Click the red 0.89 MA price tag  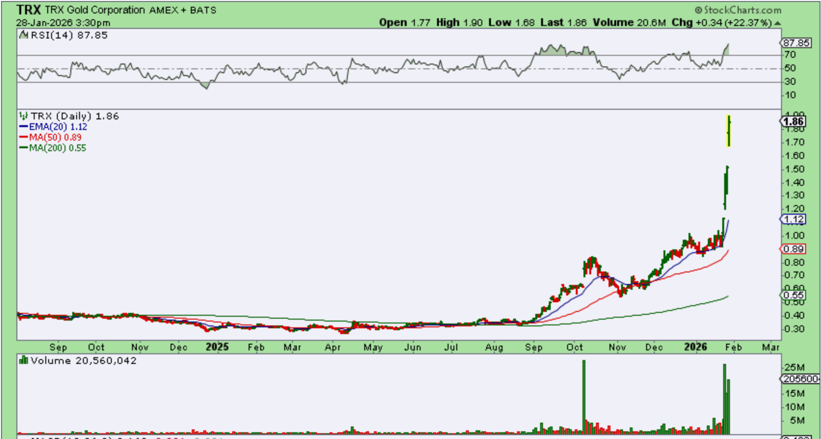point(794,249)
